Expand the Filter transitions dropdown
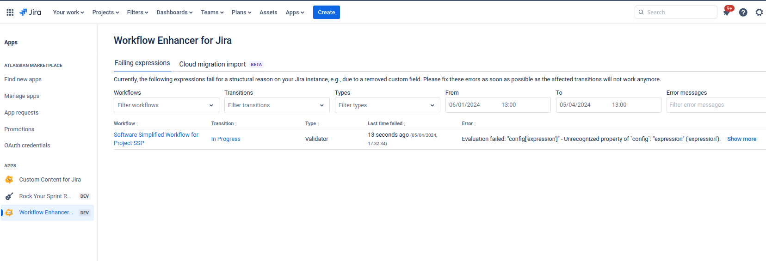766x261 pixels. coord(277,105)
